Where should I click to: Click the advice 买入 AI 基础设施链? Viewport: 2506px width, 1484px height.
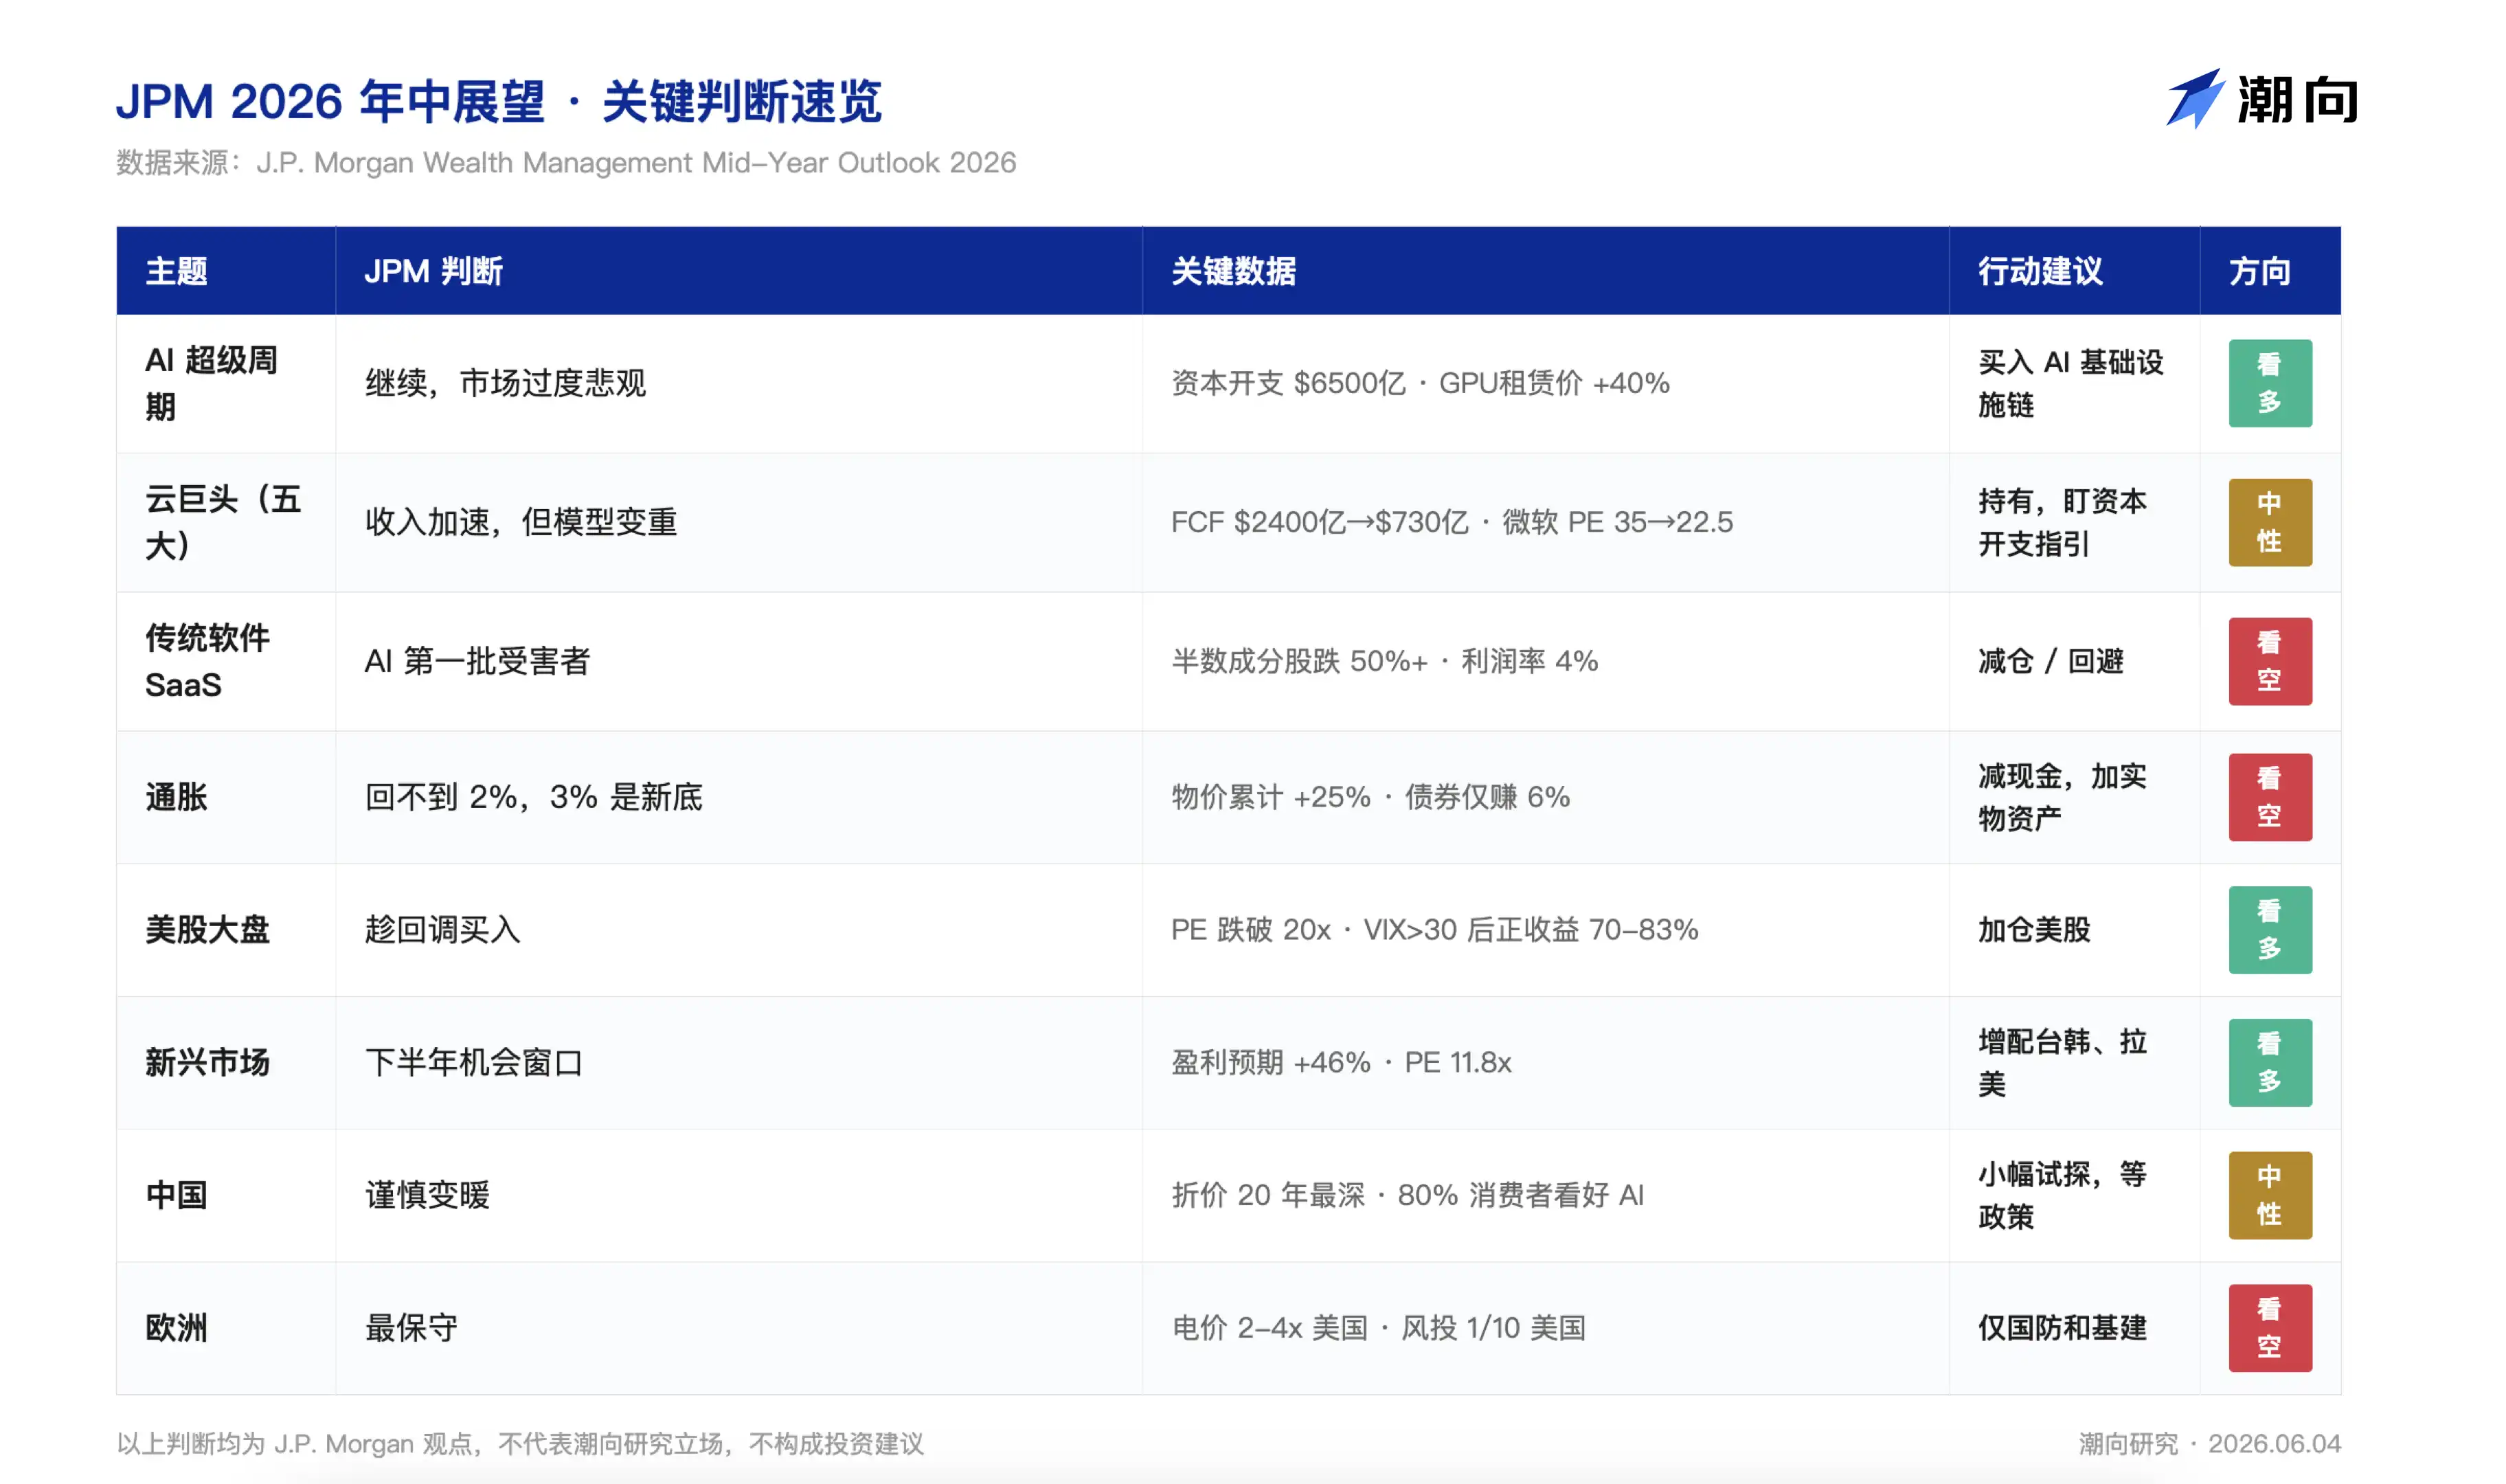click(2070, 383)
